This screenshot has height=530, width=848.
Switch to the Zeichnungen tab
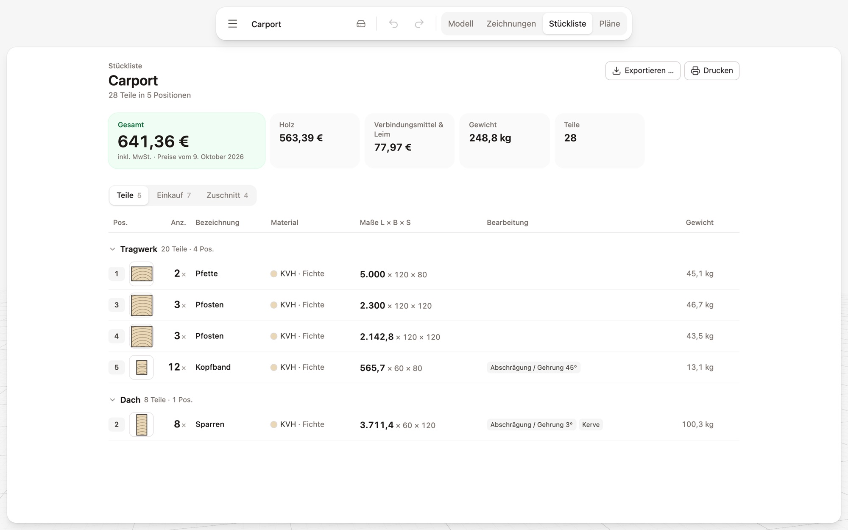coord(511,24)
